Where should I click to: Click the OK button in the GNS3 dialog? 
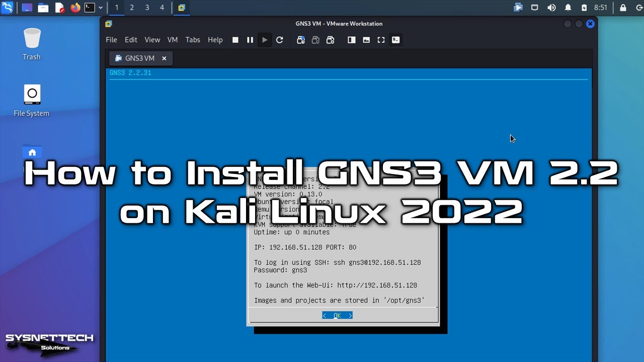(337, 315)
